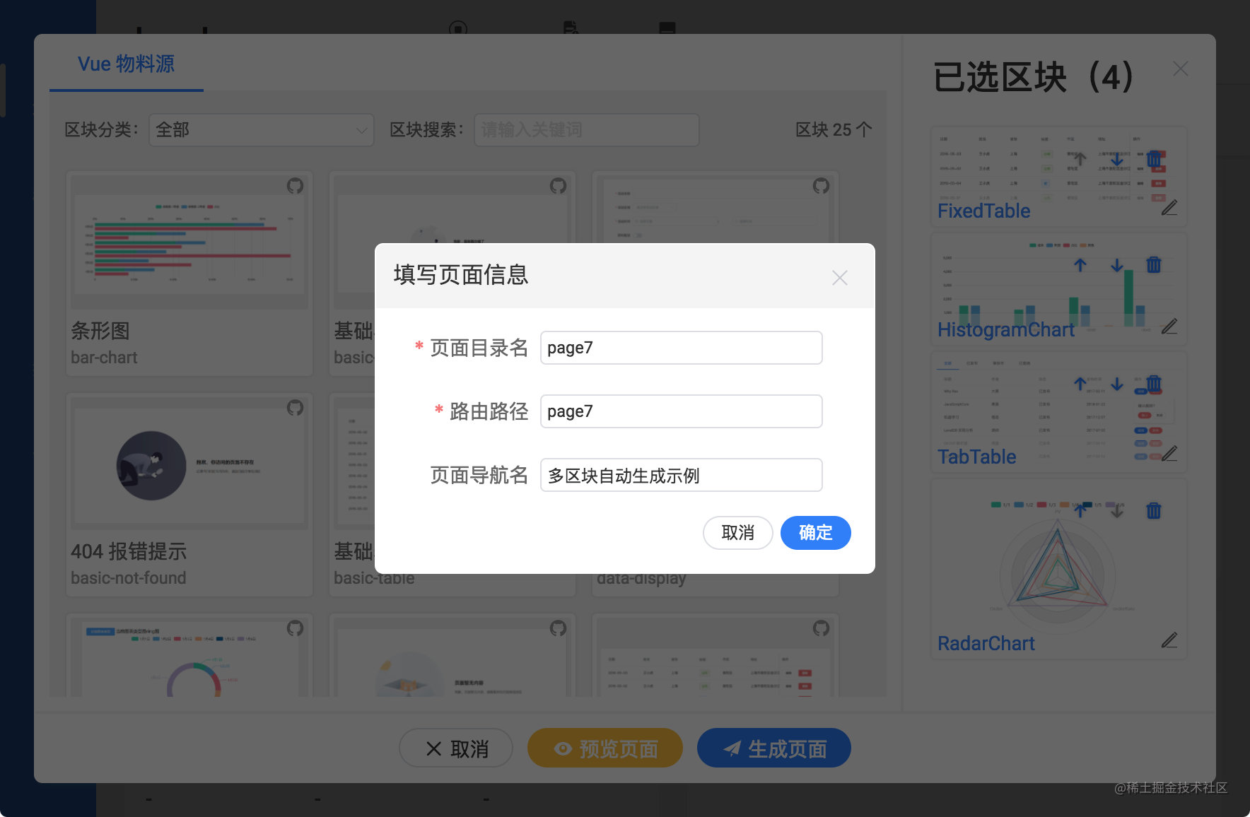Switch to the Vue 物料源 tab

click(127, 64)
